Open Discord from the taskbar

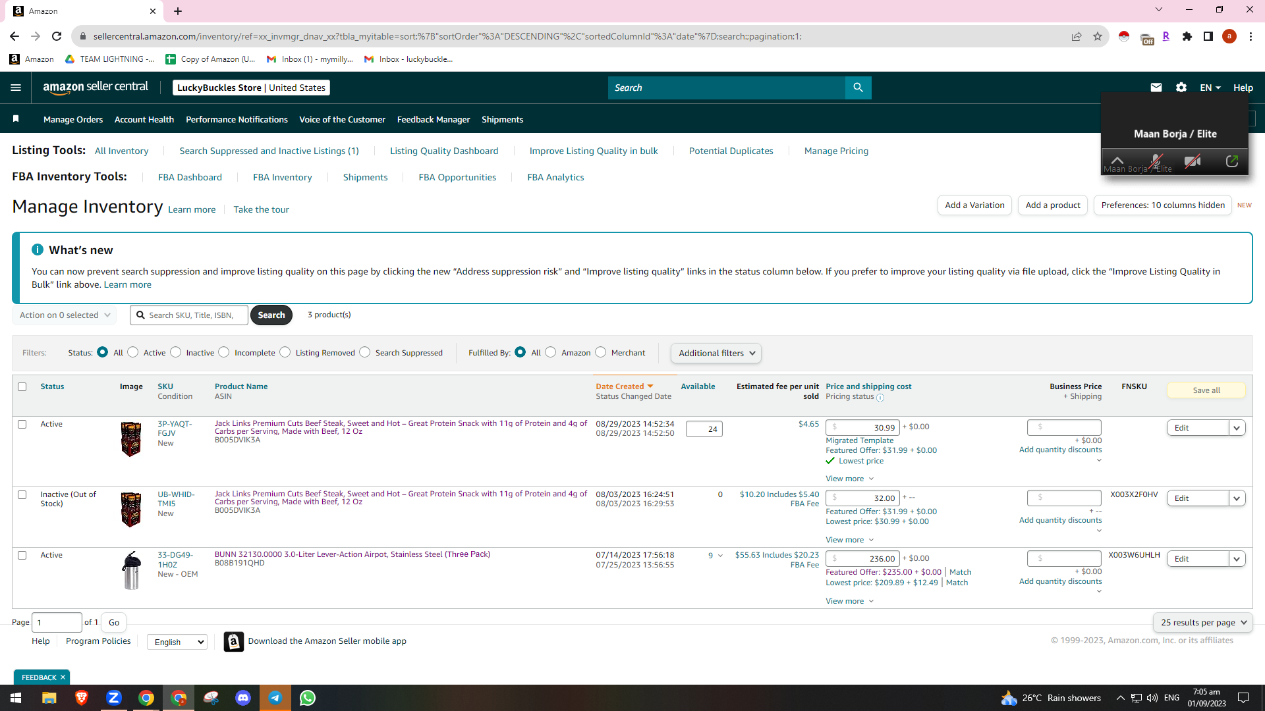(x=243, y=698)
